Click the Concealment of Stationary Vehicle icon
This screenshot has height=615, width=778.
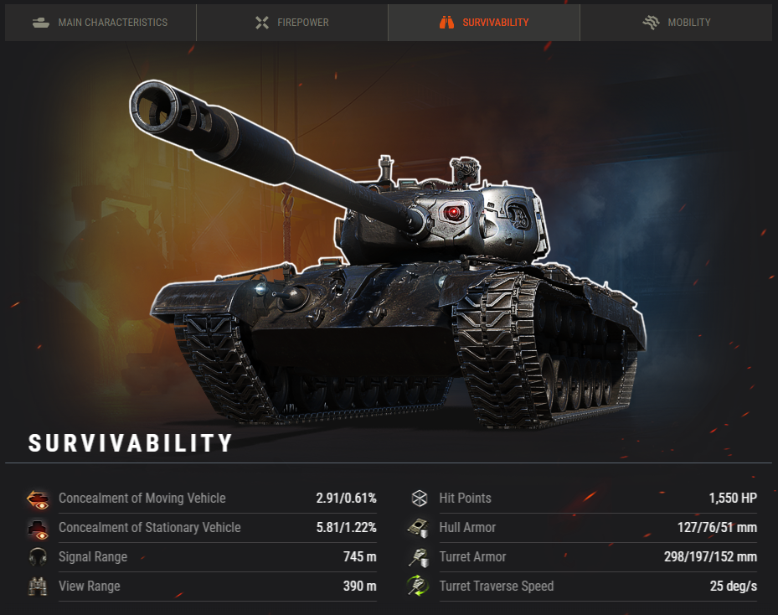[x=38, y=530]
